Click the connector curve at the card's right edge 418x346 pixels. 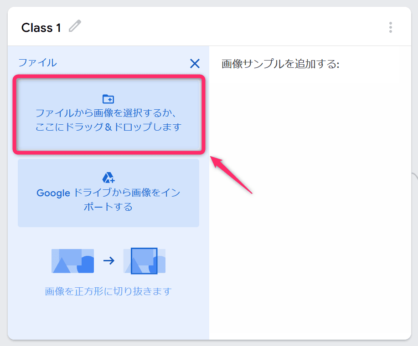(414, 177)
